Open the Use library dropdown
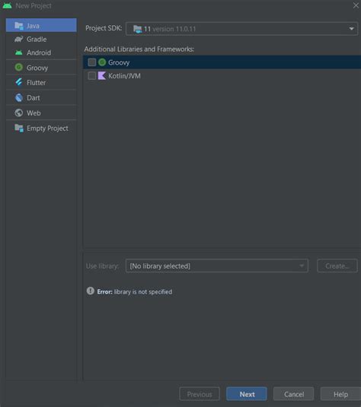The height and width of the screenshot is (407, 361). [217, 266]
